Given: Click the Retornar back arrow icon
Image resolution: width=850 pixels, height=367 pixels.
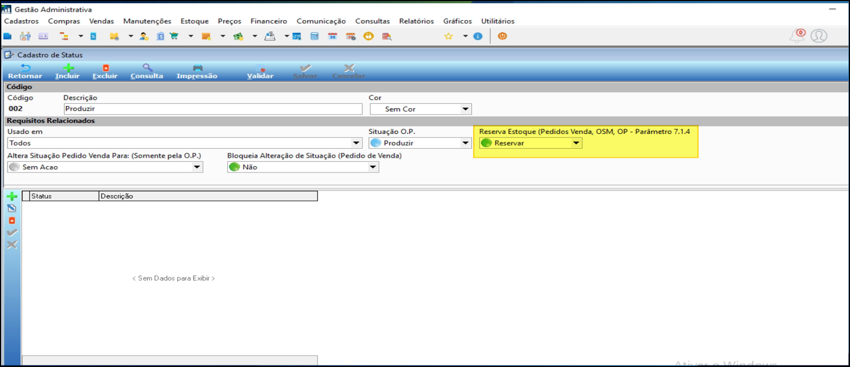Looking at the screenshot, I should point(25,68).
